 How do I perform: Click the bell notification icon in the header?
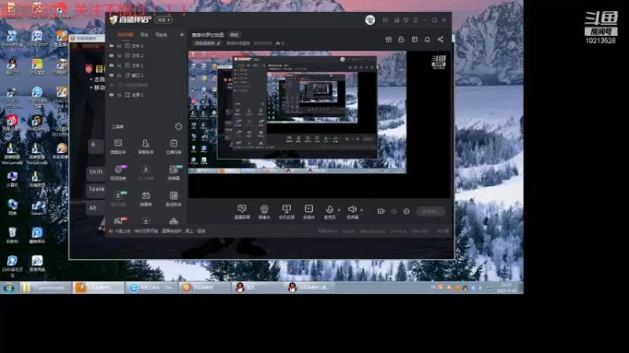tap(427, 39)
